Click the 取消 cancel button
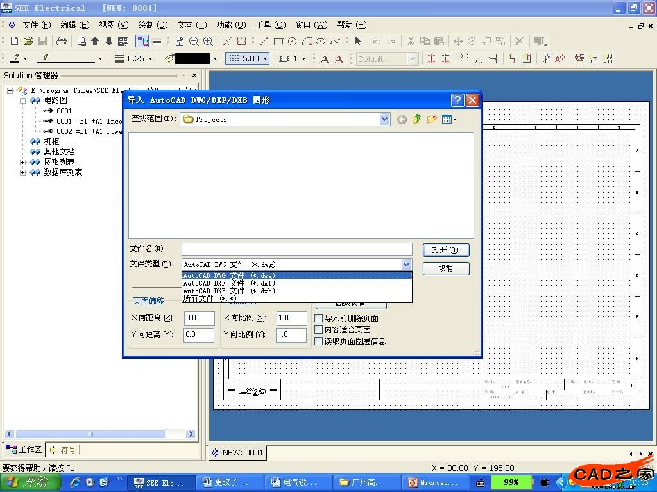 click(445, 268)
